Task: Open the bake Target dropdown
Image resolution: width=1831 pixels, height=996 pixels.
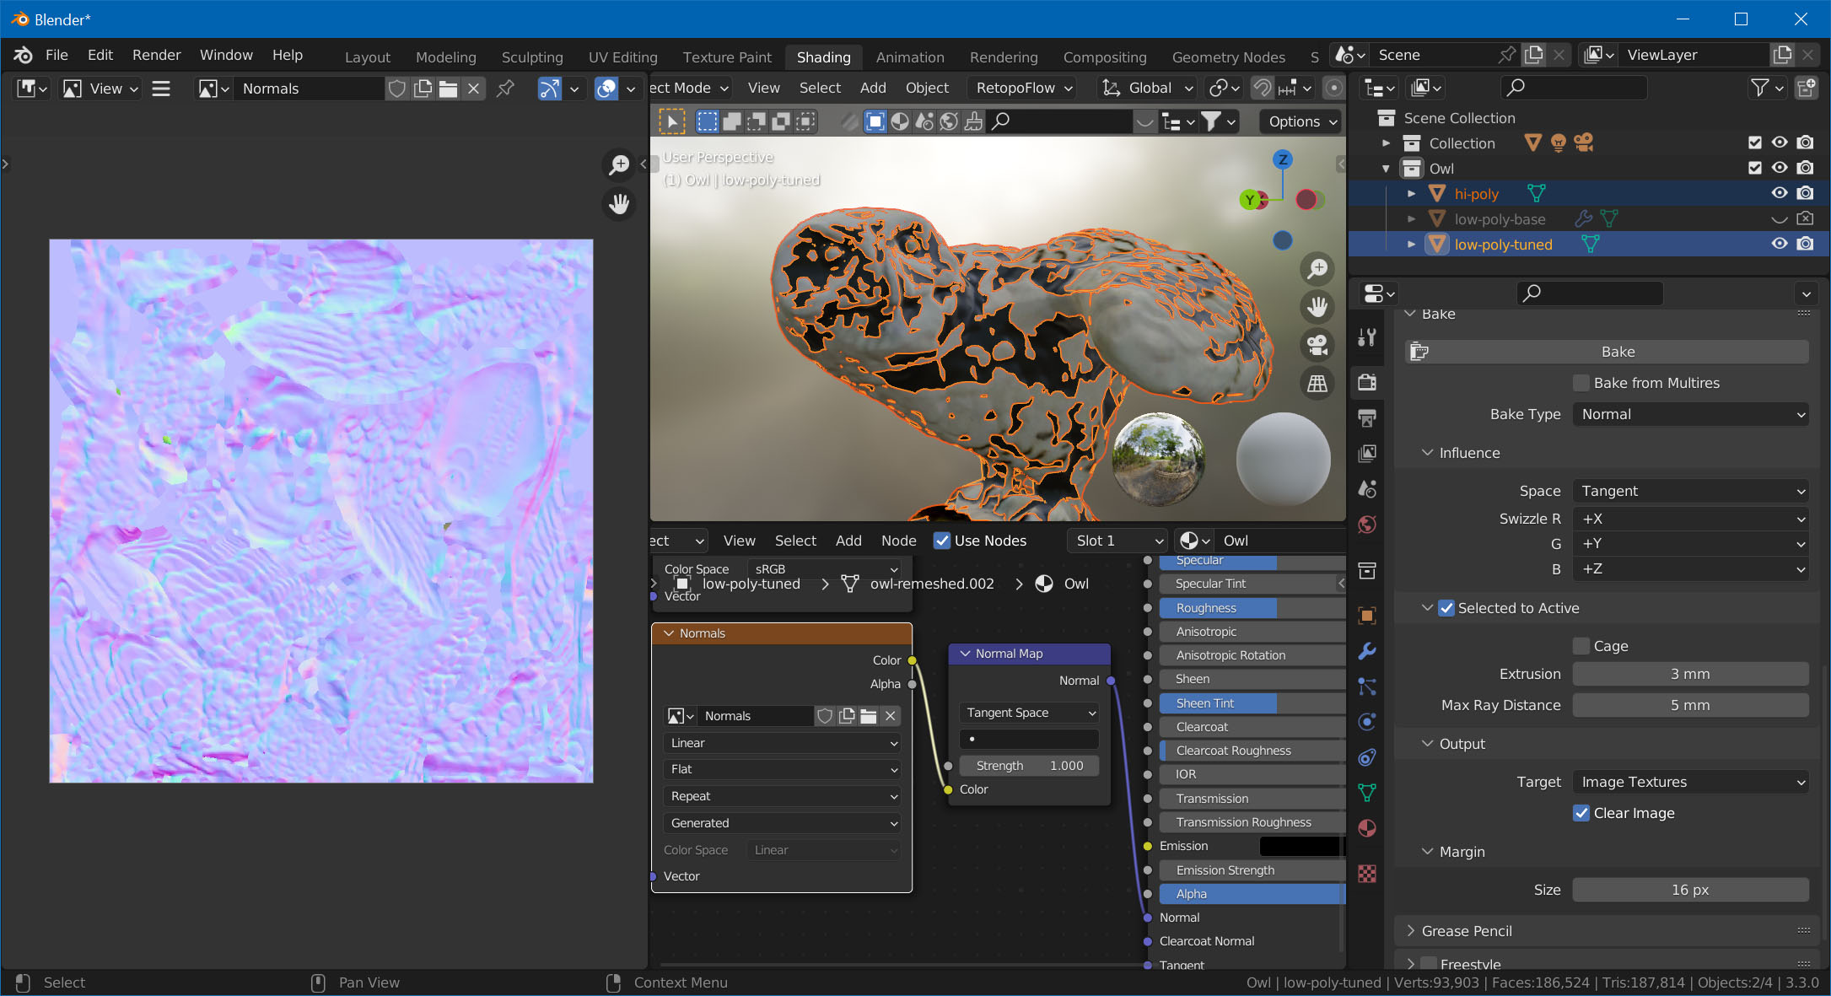Action: coord(1691,782)
